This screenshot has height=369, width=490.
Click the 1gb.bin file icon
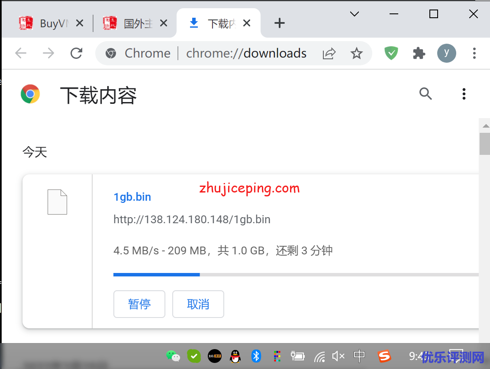tap(57, 202)
